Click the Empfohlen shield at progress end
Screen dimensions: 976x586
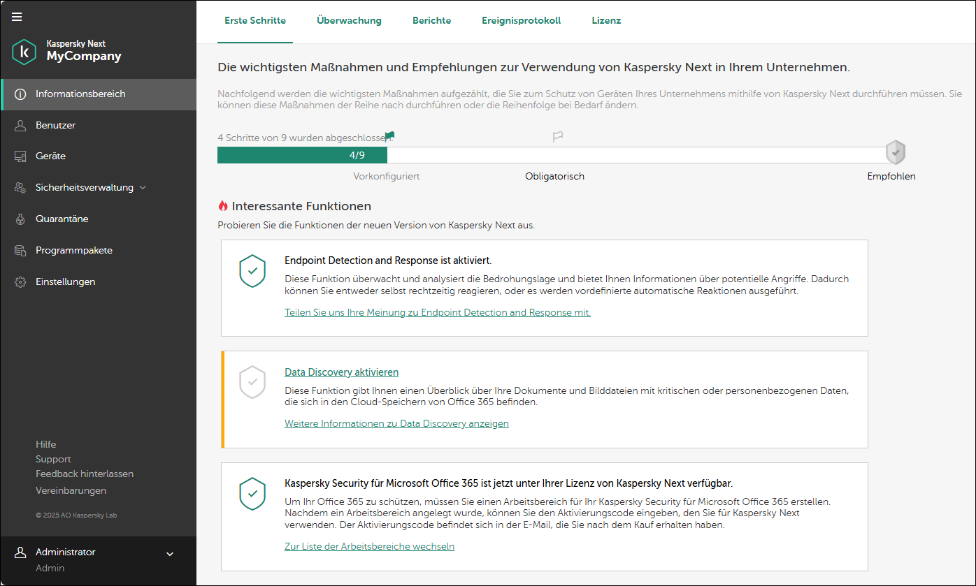895,152
